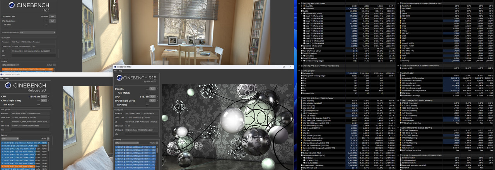Click the voltage icon beside Vcore

click(x=400, y=18)
